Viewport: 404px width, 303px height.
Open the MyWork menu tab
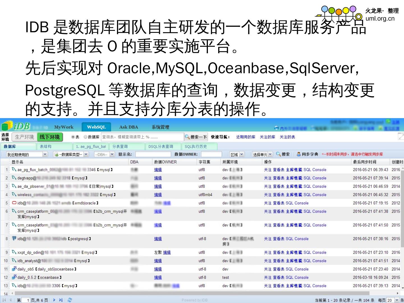point(64,127)
